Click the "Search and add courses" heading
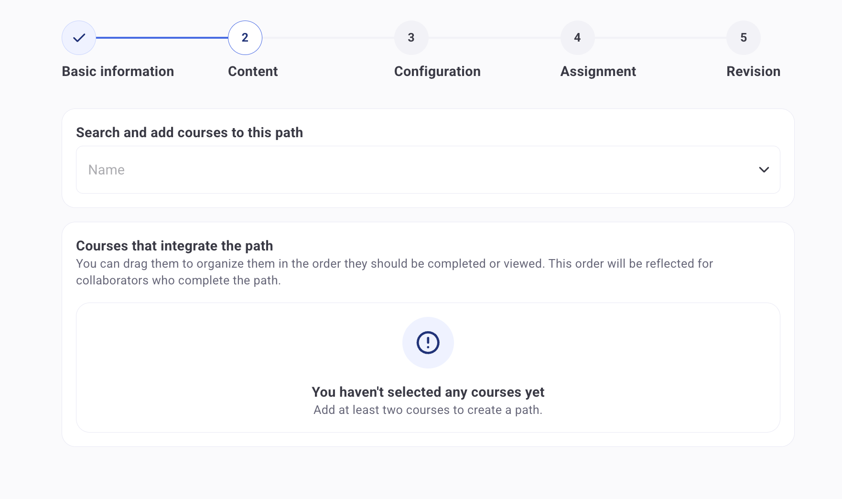 coord(189,132)
